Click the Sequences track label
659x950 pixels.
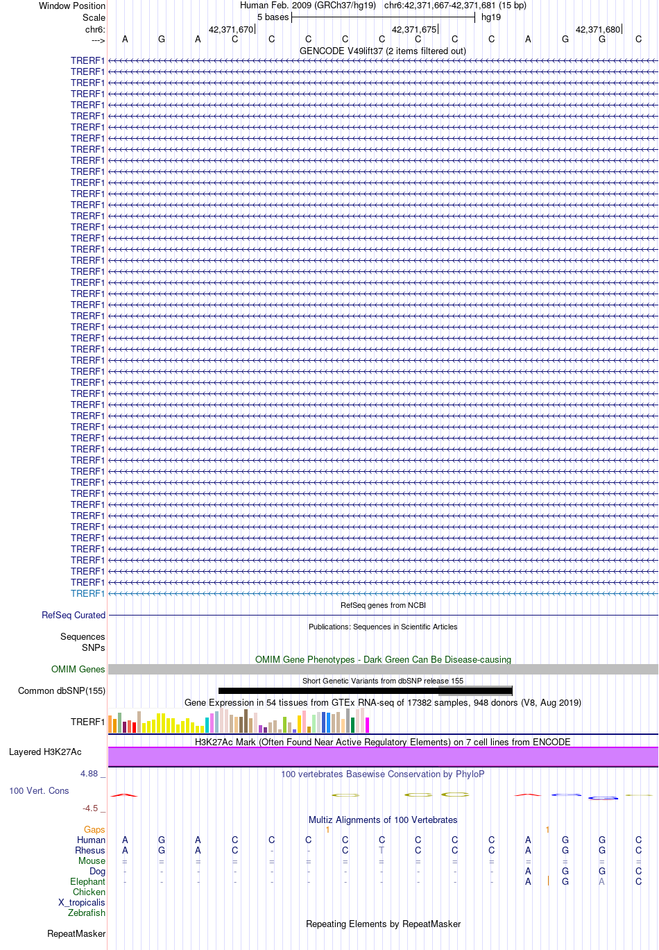[x=83, y=636]
